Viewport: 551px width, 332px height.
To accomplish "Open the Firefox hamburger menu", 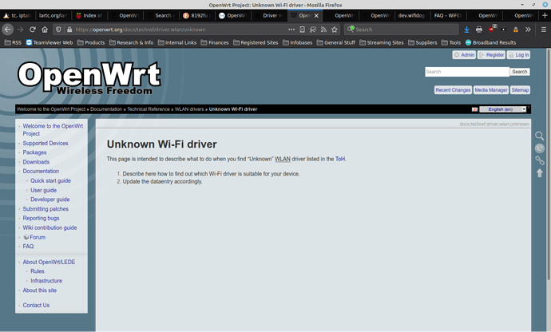I will pos(544,30).
